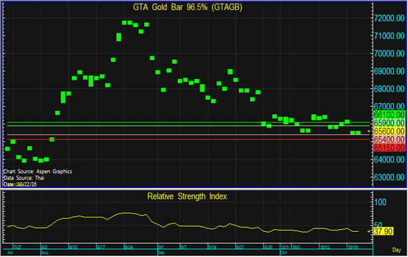Click the Date: 10/22/26 label
This screenshot has height=257, width=408.
pyautogui.click(x=20, y=185)
